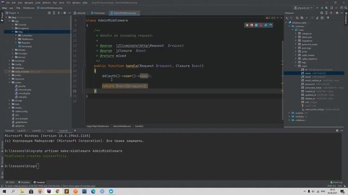Add new terminal tab with plus icon
The image size is (348, 195).
click(75, 131)
